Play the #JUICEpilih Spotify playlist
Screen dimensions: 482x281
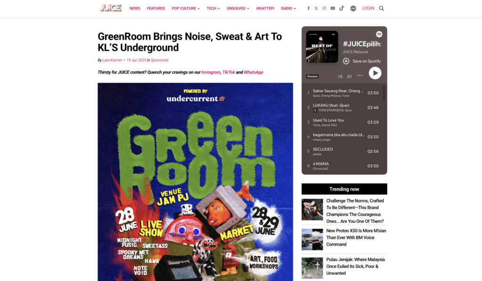click(375, 73)
